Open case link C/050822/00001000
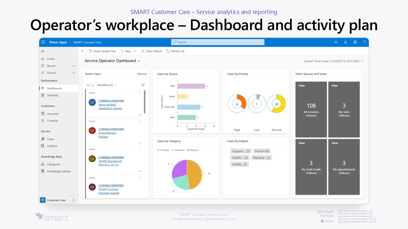 pyautogui.click(x=111, y=129)
